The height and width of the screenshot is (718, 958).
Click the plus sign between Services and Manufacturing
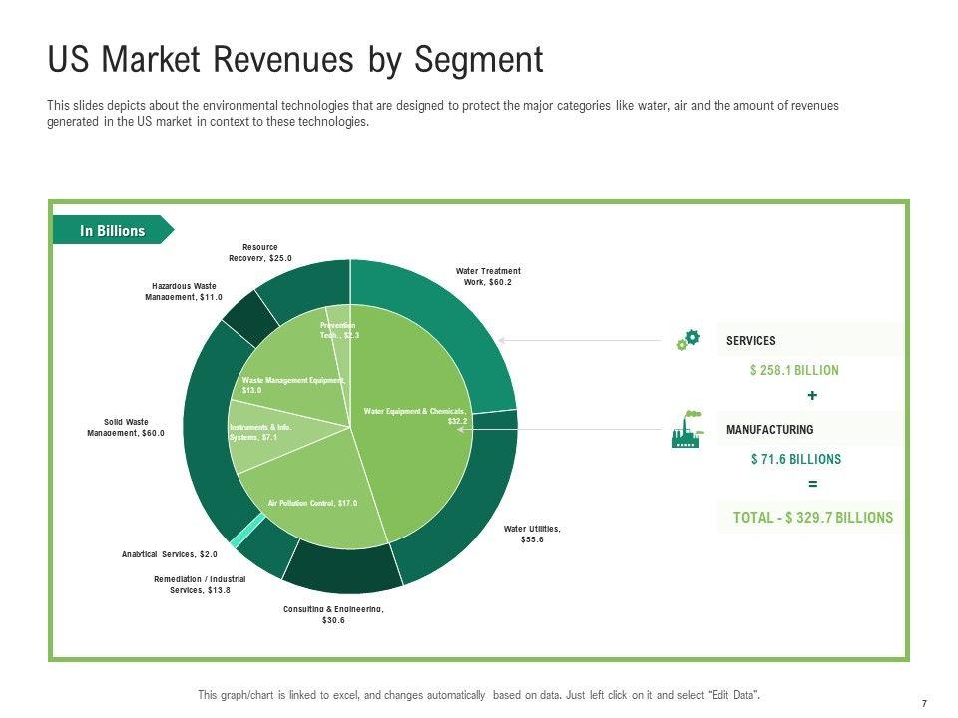812,395
